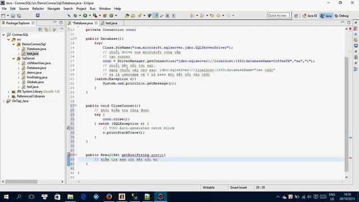Click the New Java Package icon
This screenshot has width=359, height=202.
tap(105, 16)
